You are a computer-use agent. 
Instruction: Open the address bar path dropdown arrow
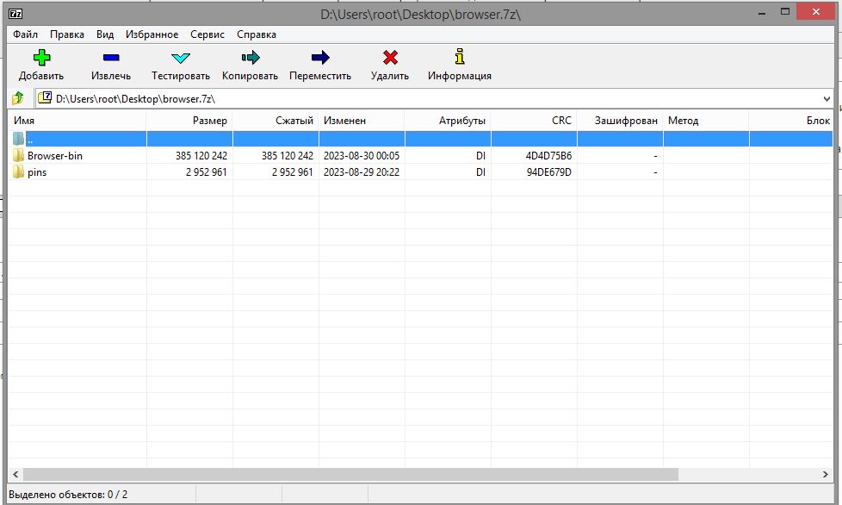point(827,99)
